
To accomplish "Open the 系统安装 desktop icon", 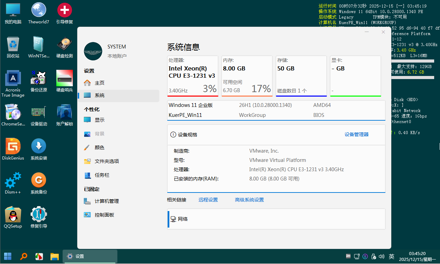I will pos(39,147).
